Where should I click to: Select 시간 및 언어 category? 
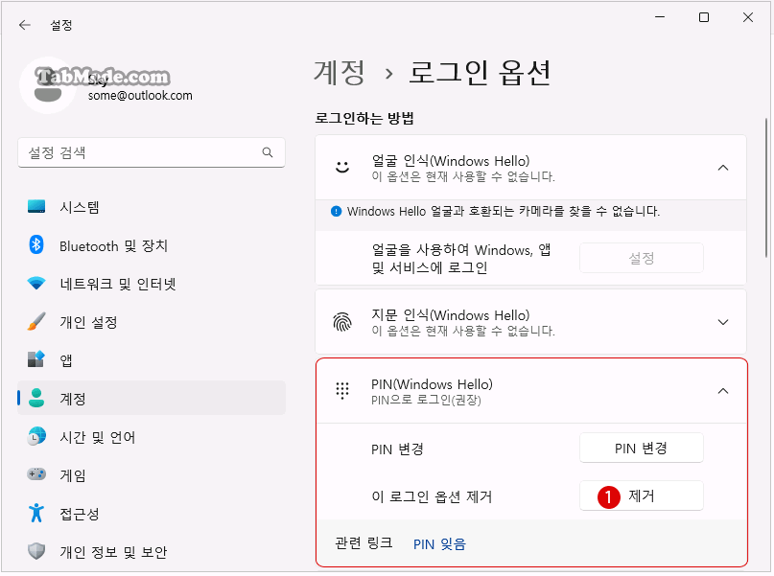pyautogui.click(x=152, y=436)
